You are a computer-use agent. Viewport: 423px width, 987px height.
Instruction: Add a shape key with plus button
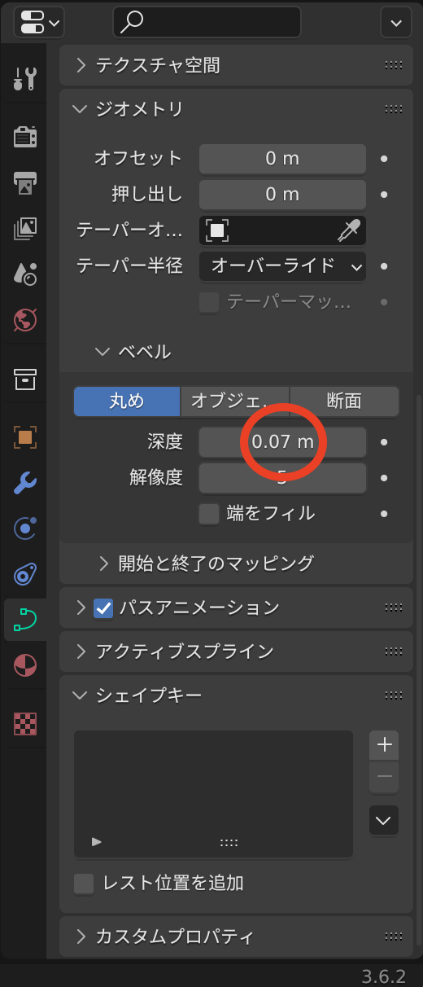click(385, 744)
